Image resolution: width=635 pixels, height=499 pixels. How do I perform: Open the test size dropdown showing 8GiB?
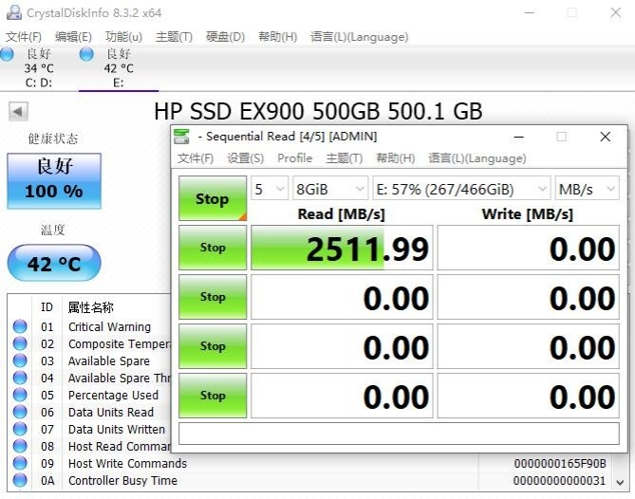point(330,189)
